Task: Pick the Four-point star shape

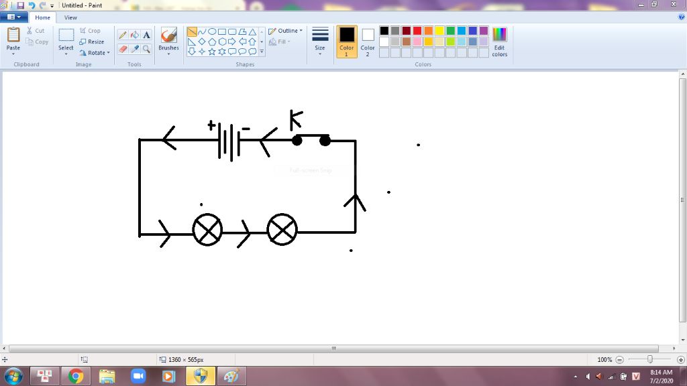Action: 201,52
